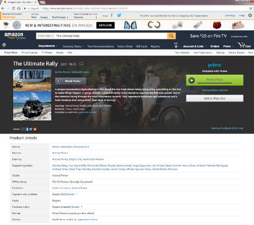The image size is (254, 225).
Task: Click The Ultimate Rally poster thumbnail
Action: tap(32, 95)
